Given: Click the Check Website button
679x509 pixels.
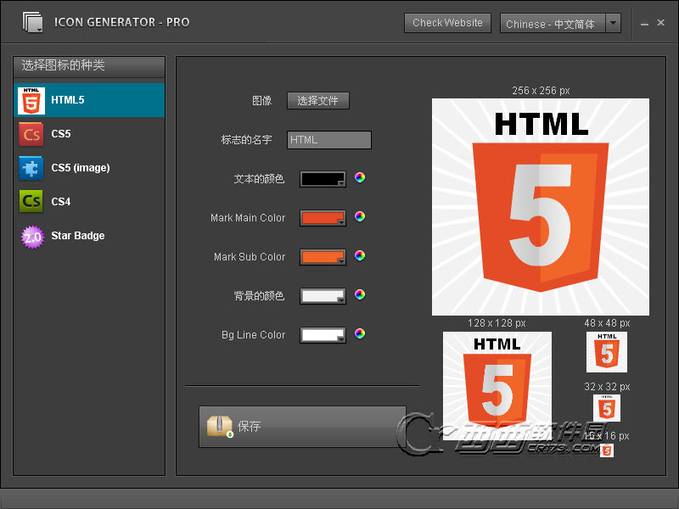Looking at the screenshot, I should click(447, 23).
